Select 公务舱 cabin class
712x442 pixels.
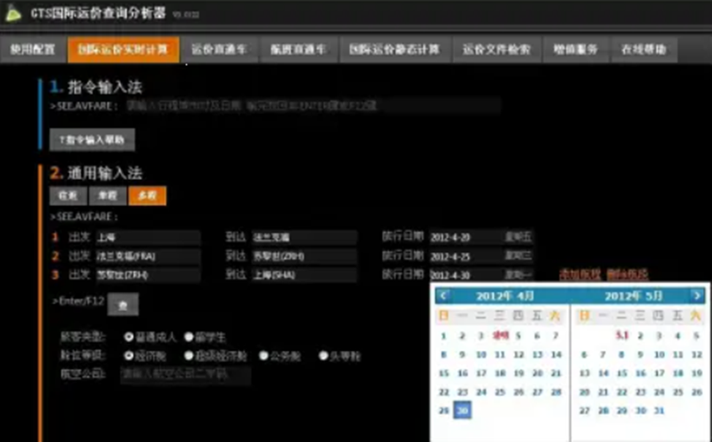coord(264,355)
